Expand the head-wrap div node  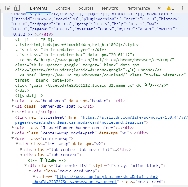[x=13, y=100]
